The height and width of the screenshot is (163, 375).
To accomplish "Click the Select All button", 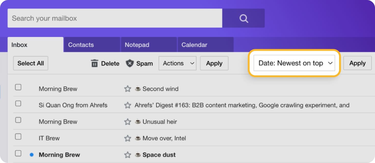I will 30,63.
